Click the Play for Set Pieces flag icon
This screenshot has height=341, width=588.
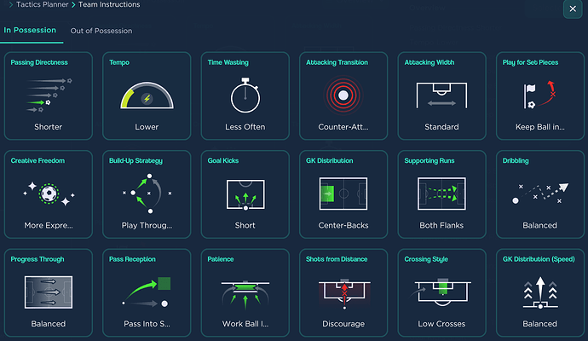pos(539,95)
